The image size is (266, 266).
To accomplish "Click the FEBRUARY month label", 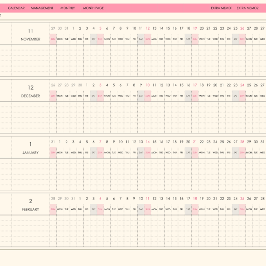I will (x=31, y=209).
